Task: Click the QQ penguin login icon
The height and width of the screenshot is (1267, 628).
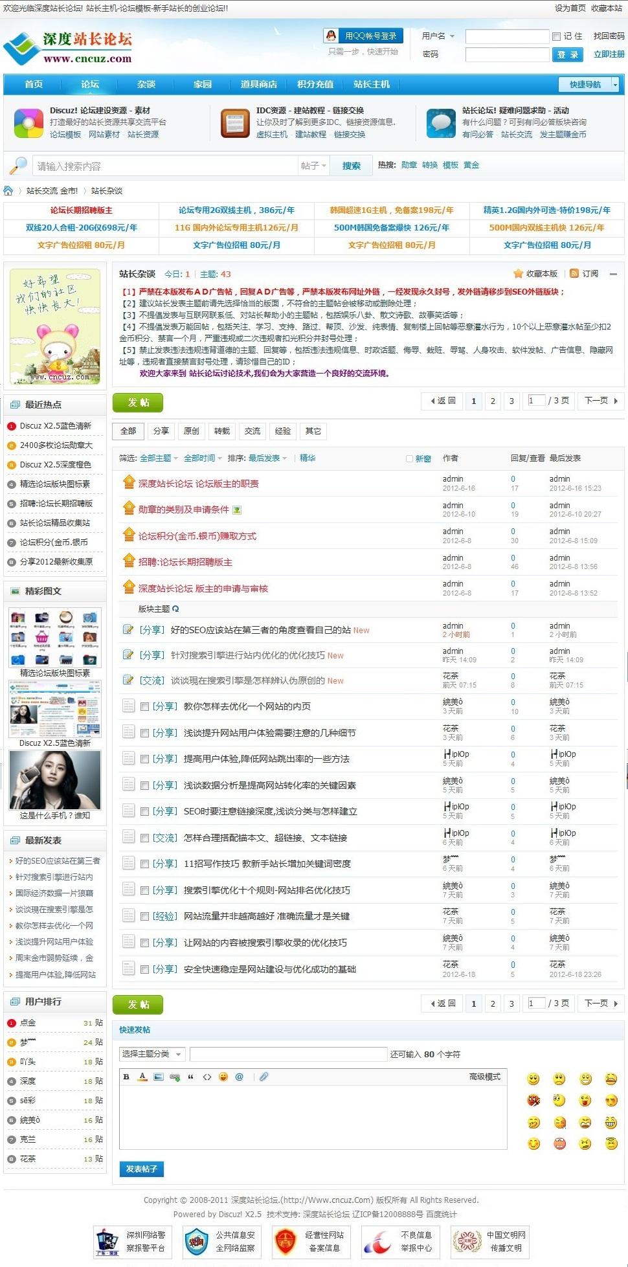Action: (x=331, y=36)
